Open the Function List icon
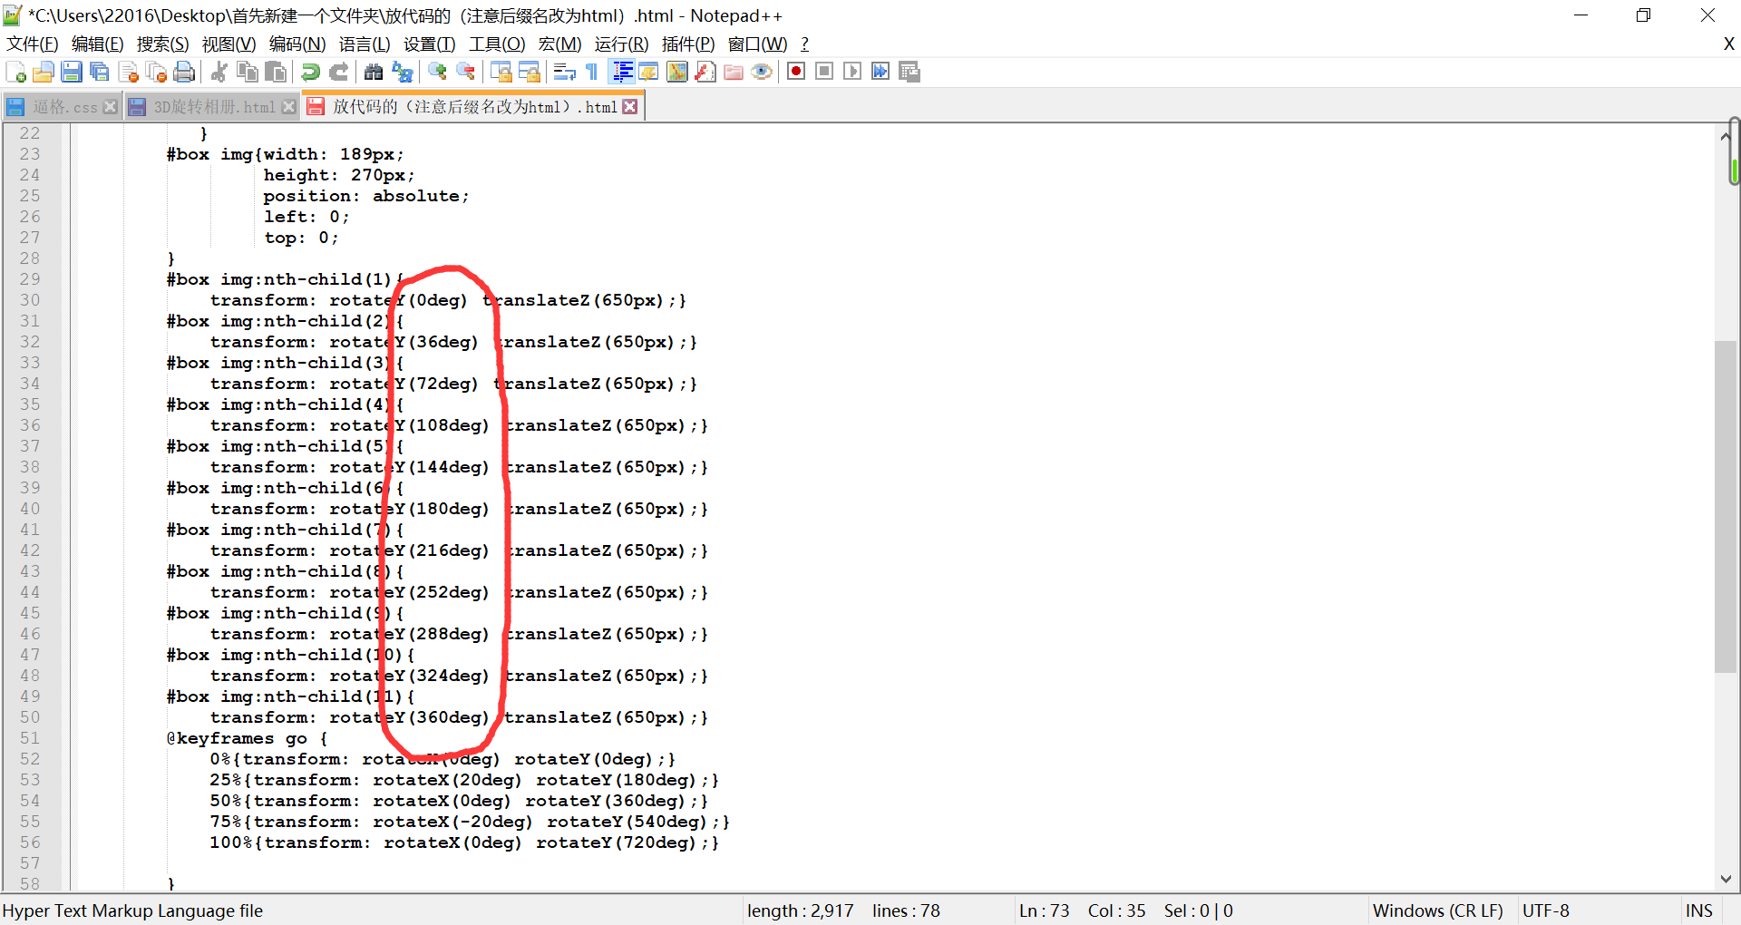Screen dimensions: 1741x925 click(705, 72)
